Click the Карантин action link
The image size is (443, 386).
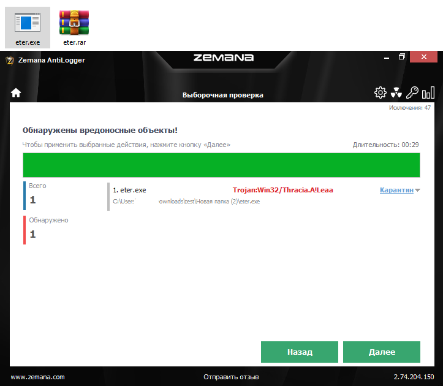pyautogui.click(x=396, y=190)
